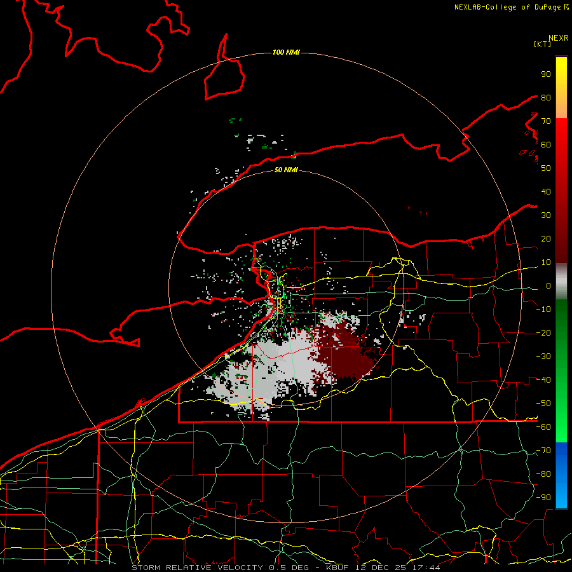Click the scale value "80"
This screenshot has width=572, height=572.
[546, 98]
